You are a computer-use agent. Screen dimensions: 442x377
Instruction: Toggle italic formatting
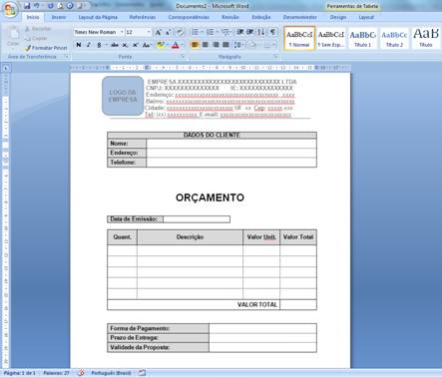pyautogui.click(x=89, y=45)
